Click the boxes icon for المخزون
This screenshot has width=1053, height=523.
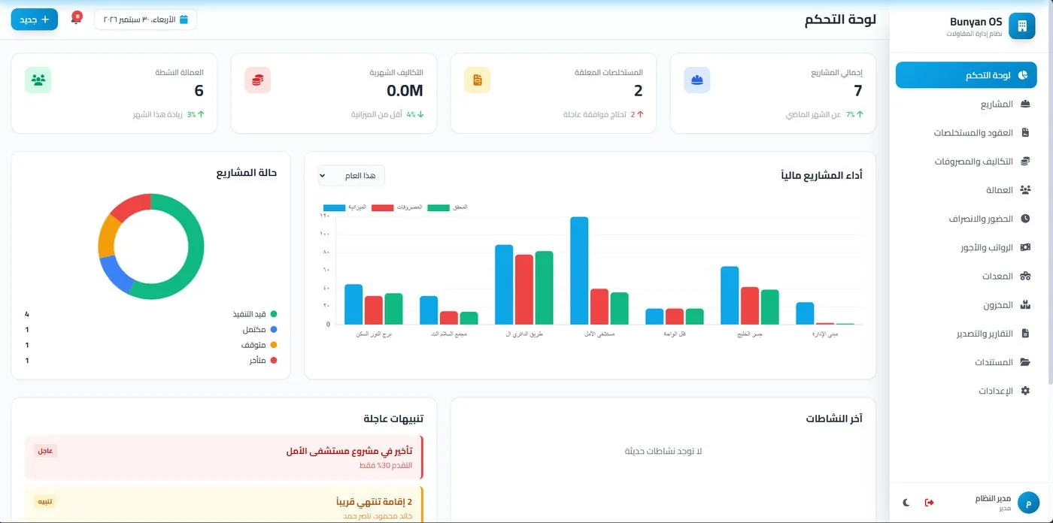(x=1024, y=305)
